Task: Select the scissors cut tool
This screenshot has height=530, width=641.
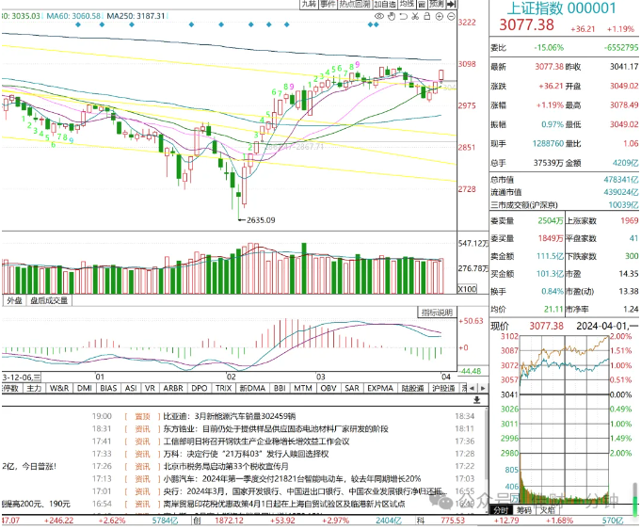Action: coord(415,16)
